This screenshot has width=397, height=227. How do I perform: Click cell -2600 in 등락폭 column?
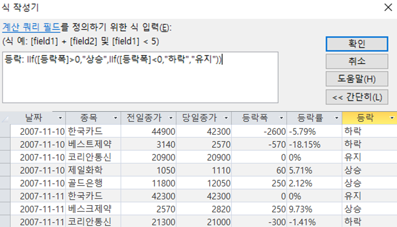tap(259, 131)
